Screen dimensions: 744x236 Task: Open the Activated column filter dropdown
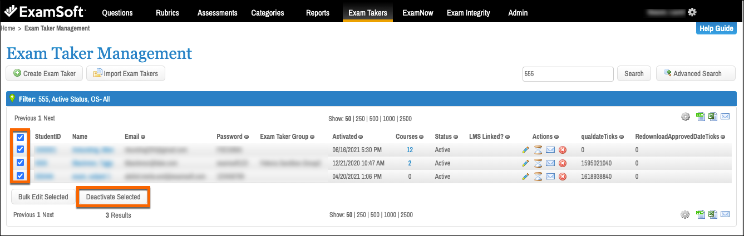click(362, 137)
